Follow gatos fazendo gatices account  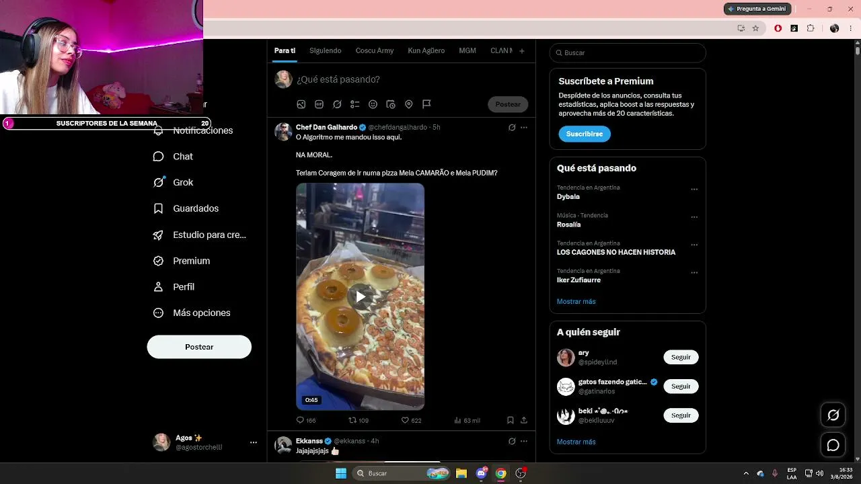point(681,387)
